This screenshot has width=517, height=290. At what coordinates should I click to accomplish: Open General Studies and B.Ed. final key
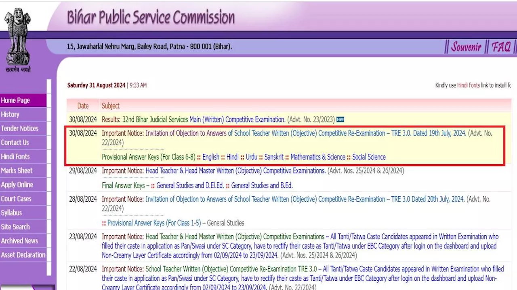262,186
